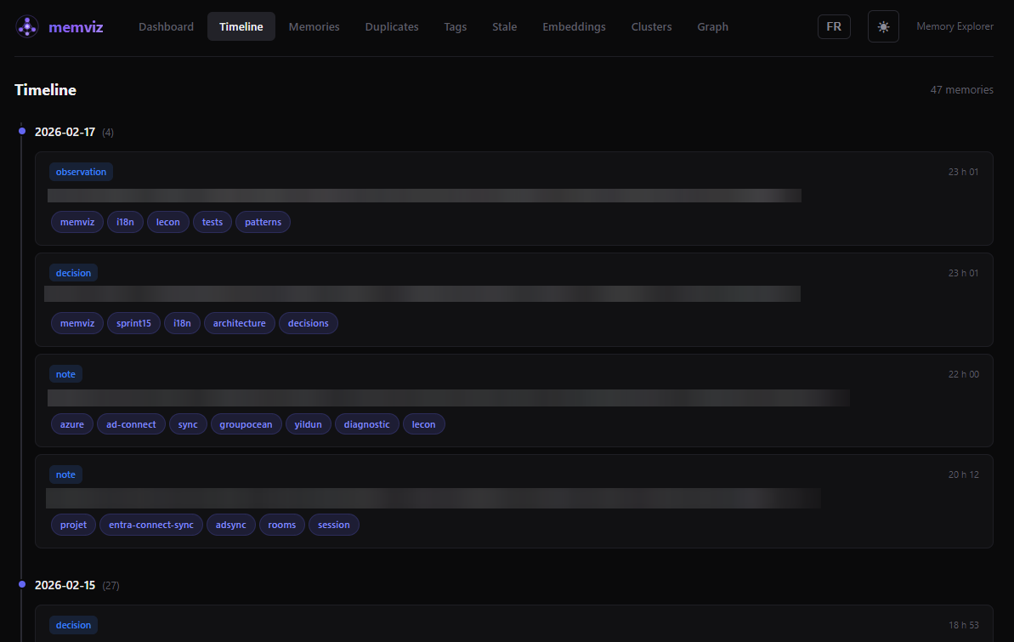Click the memviz tag in observation card
Viewport: 1014px width, 642px height.
pyautogui.click(x=77, y=222)
